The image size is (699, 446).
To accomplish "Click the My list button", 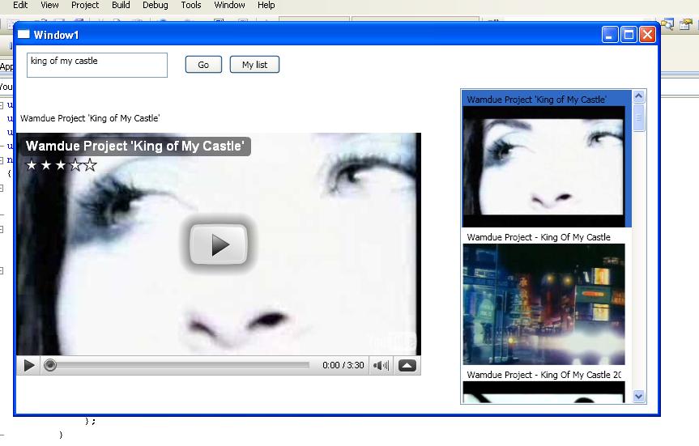I will point(254,65).
